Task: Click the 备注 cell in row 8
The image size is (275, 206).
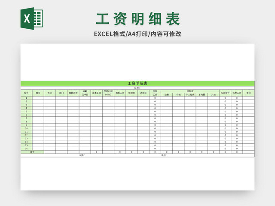Action: [x=249, y=121]
